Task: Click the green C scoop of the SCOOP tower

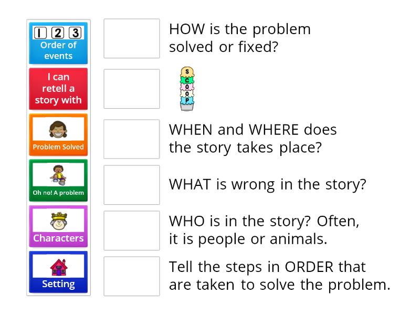Action: (187, 80)
